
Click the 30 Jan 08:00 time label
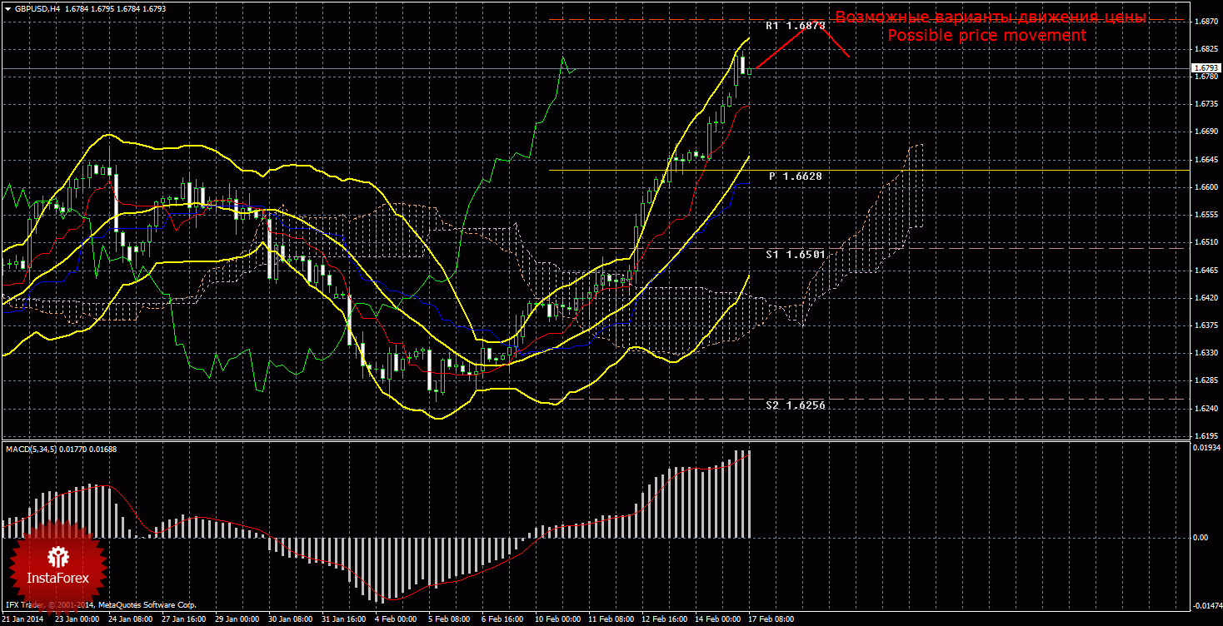click(290, 619)
